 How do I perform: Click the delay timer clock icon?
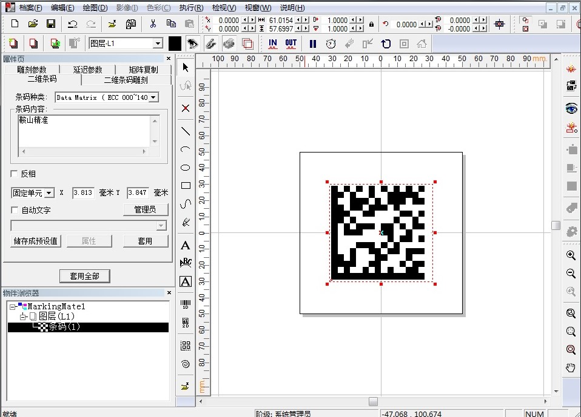coord(331,44)
